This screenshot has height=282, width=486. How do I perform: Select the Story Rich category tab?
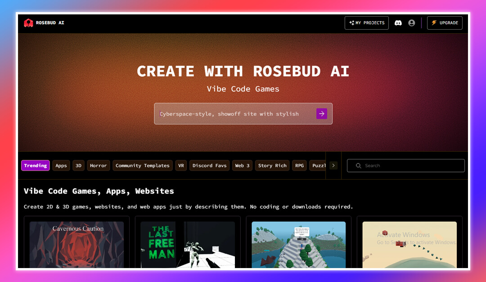[x=272, y=165]
